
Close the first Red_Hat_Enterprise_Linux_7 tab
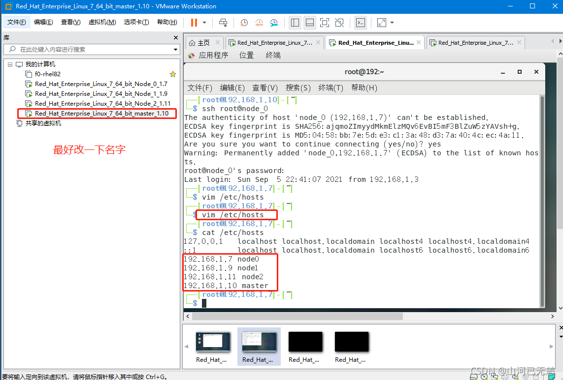(318, 42)
